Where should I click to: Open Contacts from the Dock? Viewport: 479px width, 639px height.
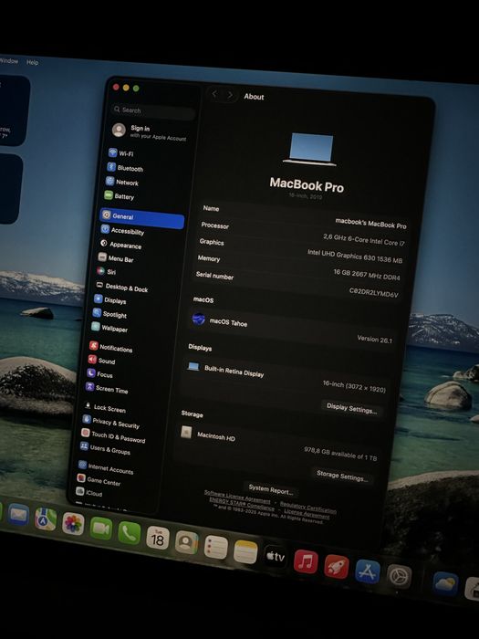186,542
